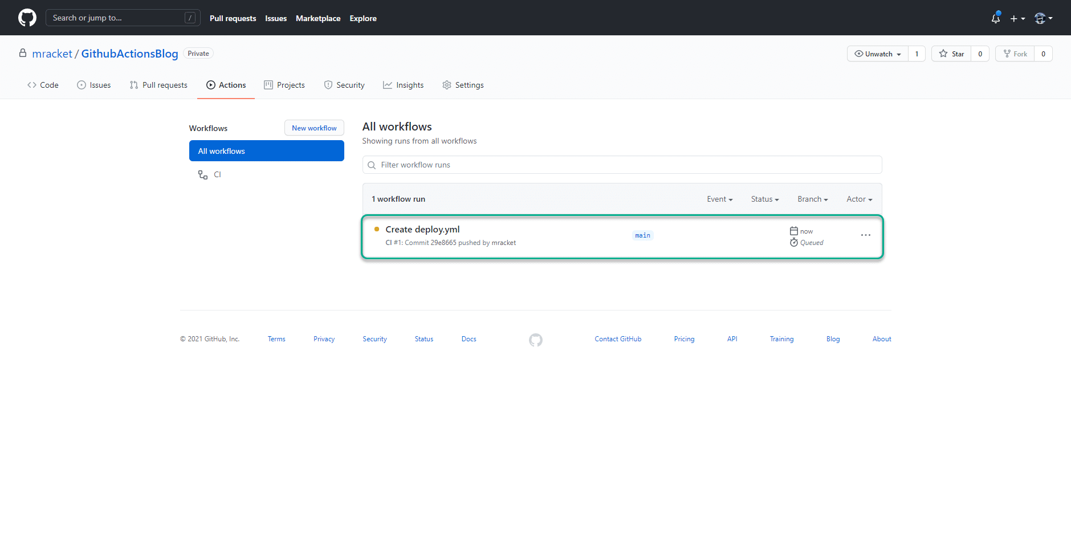
Task: Click the Fork button
Action: pos(1015,54)
